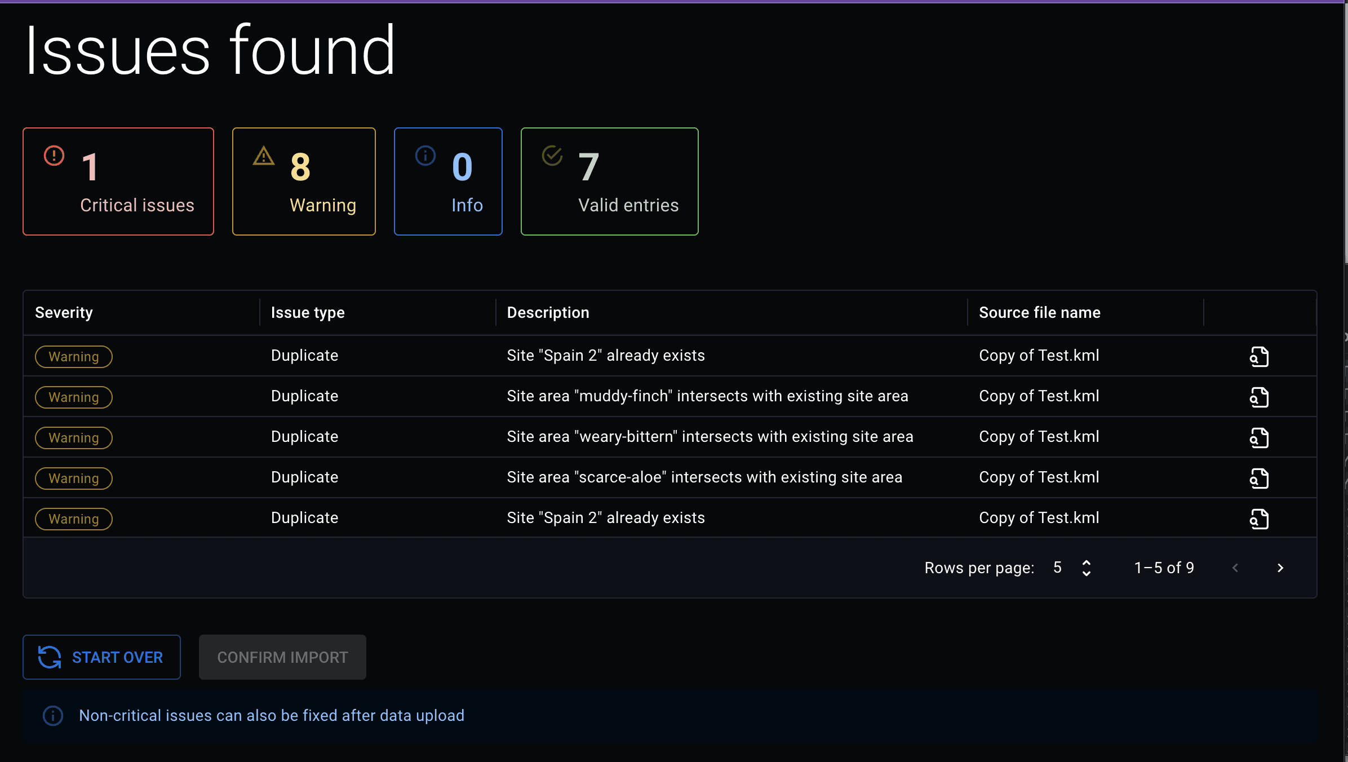Go to next page of issues
Image resolution: width=1348 pixels, height=762 pixels.
1280,568
